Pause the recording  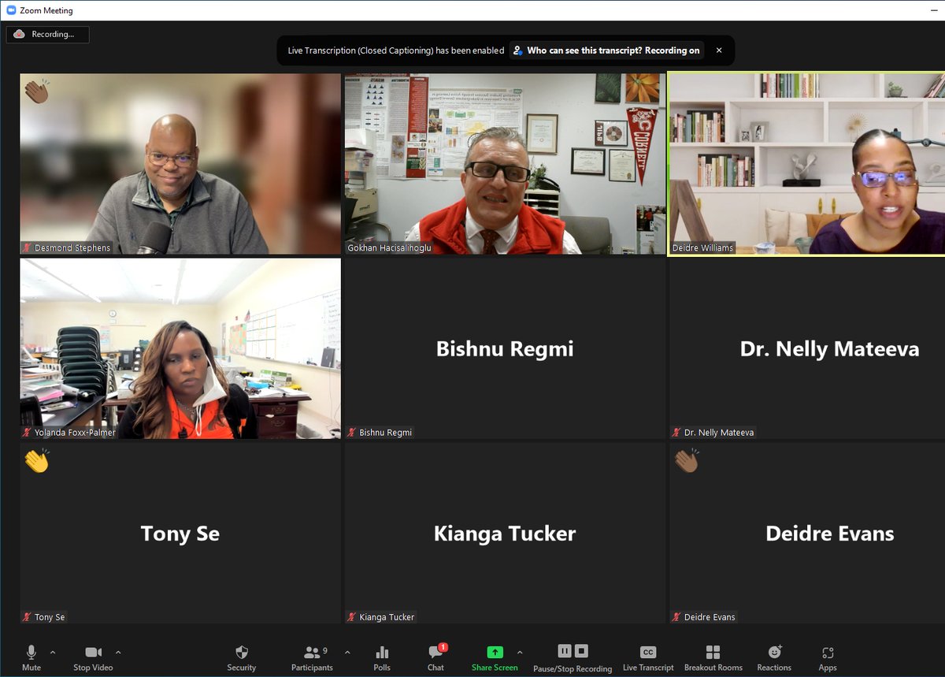coord(565,651)
